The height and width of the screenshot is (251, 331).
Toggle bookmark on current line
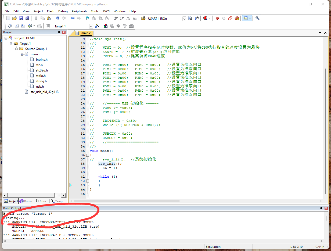87,18
